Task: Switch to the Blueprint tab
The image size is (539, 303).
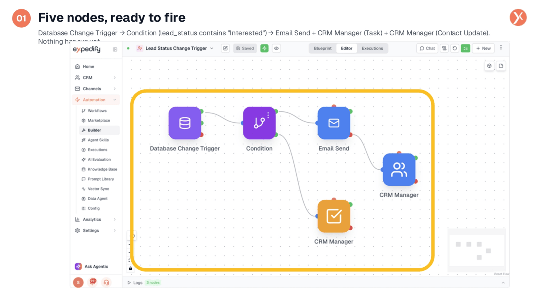Action: coord(323,48)
